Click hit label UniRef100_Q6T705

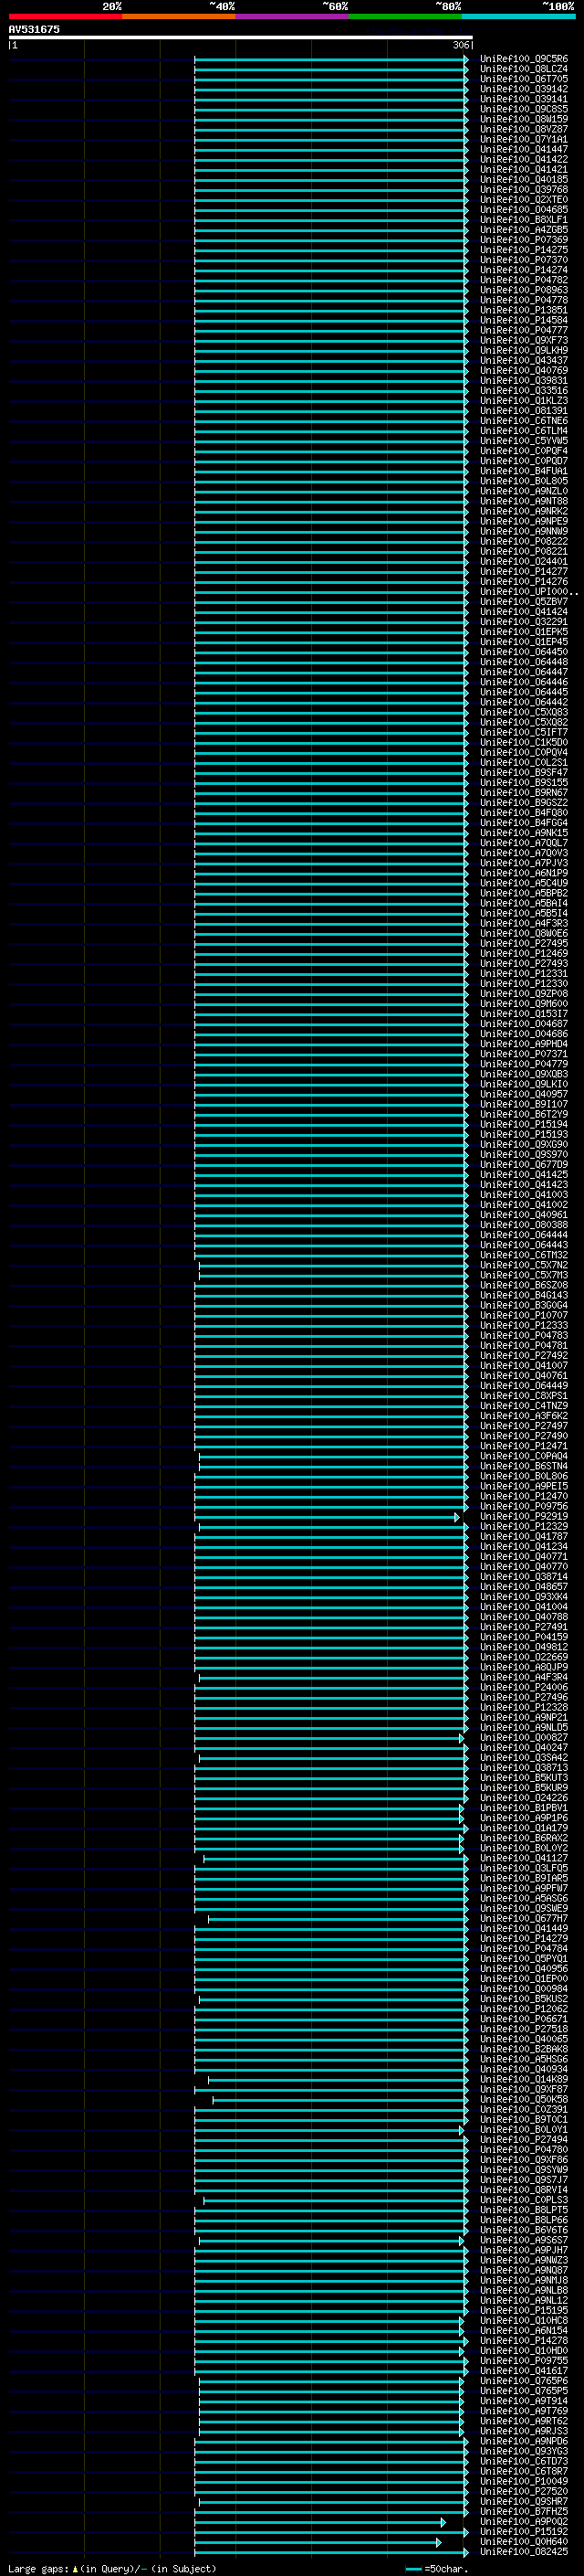pos(524,79)
